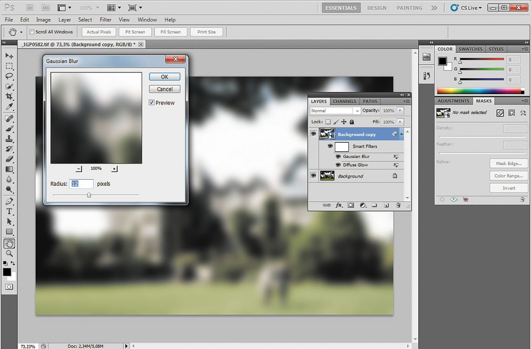This screenshot has height=349, width=531.
Task: Open the Hand tool preset dropdown arrow
Action: [x=21, y=32]
